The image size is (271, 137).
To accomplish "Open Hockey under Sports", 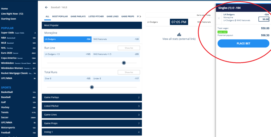I will (18, 107).
